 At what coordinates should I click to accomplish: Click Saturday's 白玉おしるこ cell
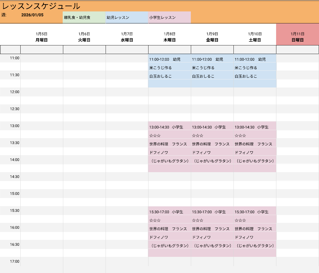255,76
